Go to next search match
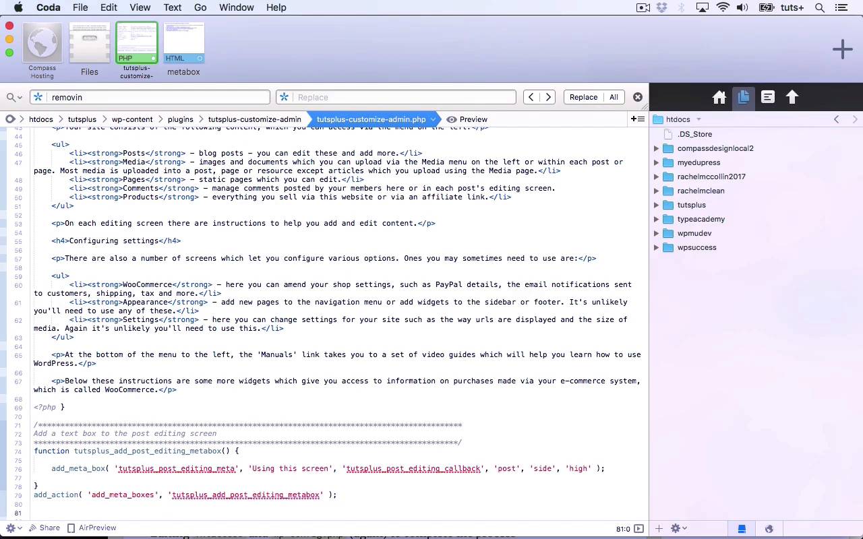863x539 pixels. [548, 97]
